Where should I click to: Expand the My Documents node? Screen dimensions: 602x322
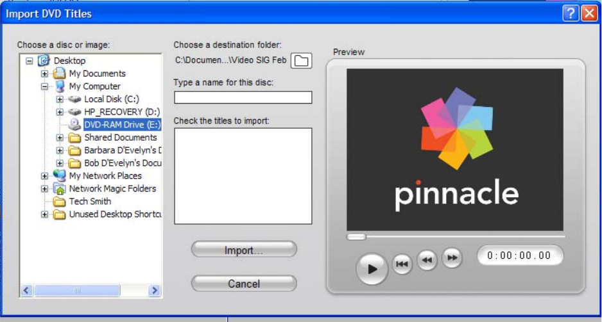[44, 74]
